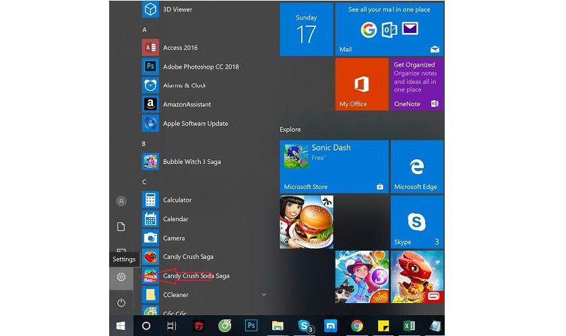This screenshot has height=336, width=566.
Task: Open Maxthon browser on taskbar
Action: point(330,326)
